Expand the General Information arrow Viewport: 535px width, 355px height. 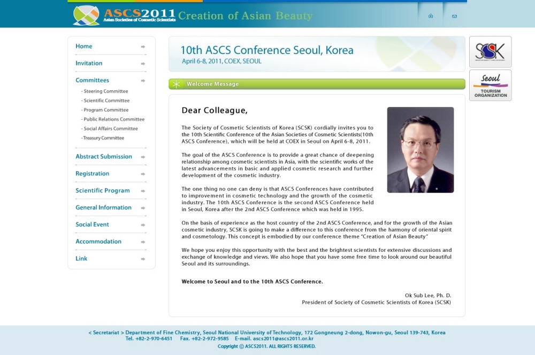pyautogui.click(x=143, y=208)
